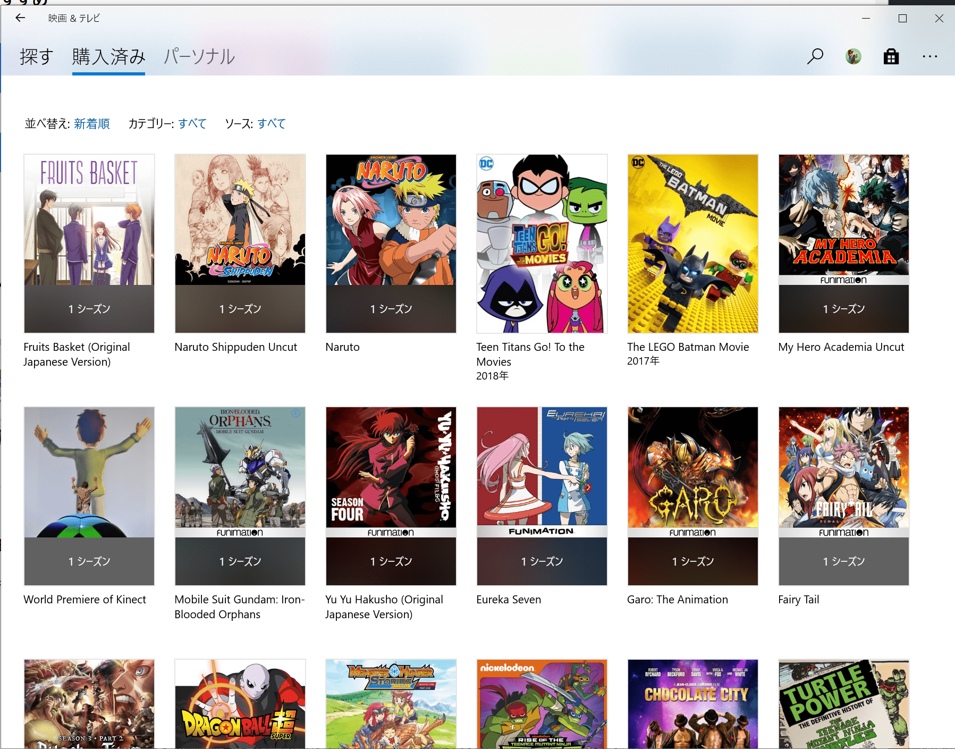Open the Yu Yu Hakusho Season Four poster
Image resolution: width=955 pixels, height=749 pixels.
pyautogui.click(x=391, y=496)
